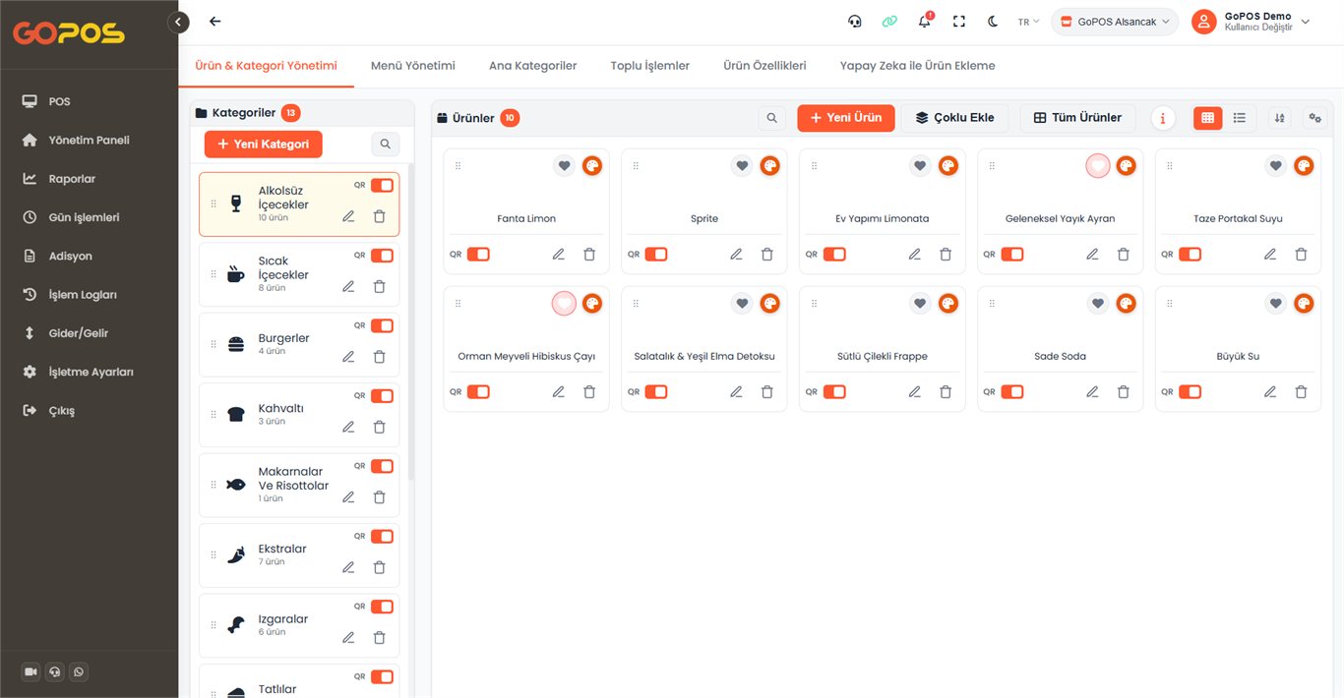Select the grid view icon
The width and height of the screenshot is (1344, 698).
point(1208,118)
